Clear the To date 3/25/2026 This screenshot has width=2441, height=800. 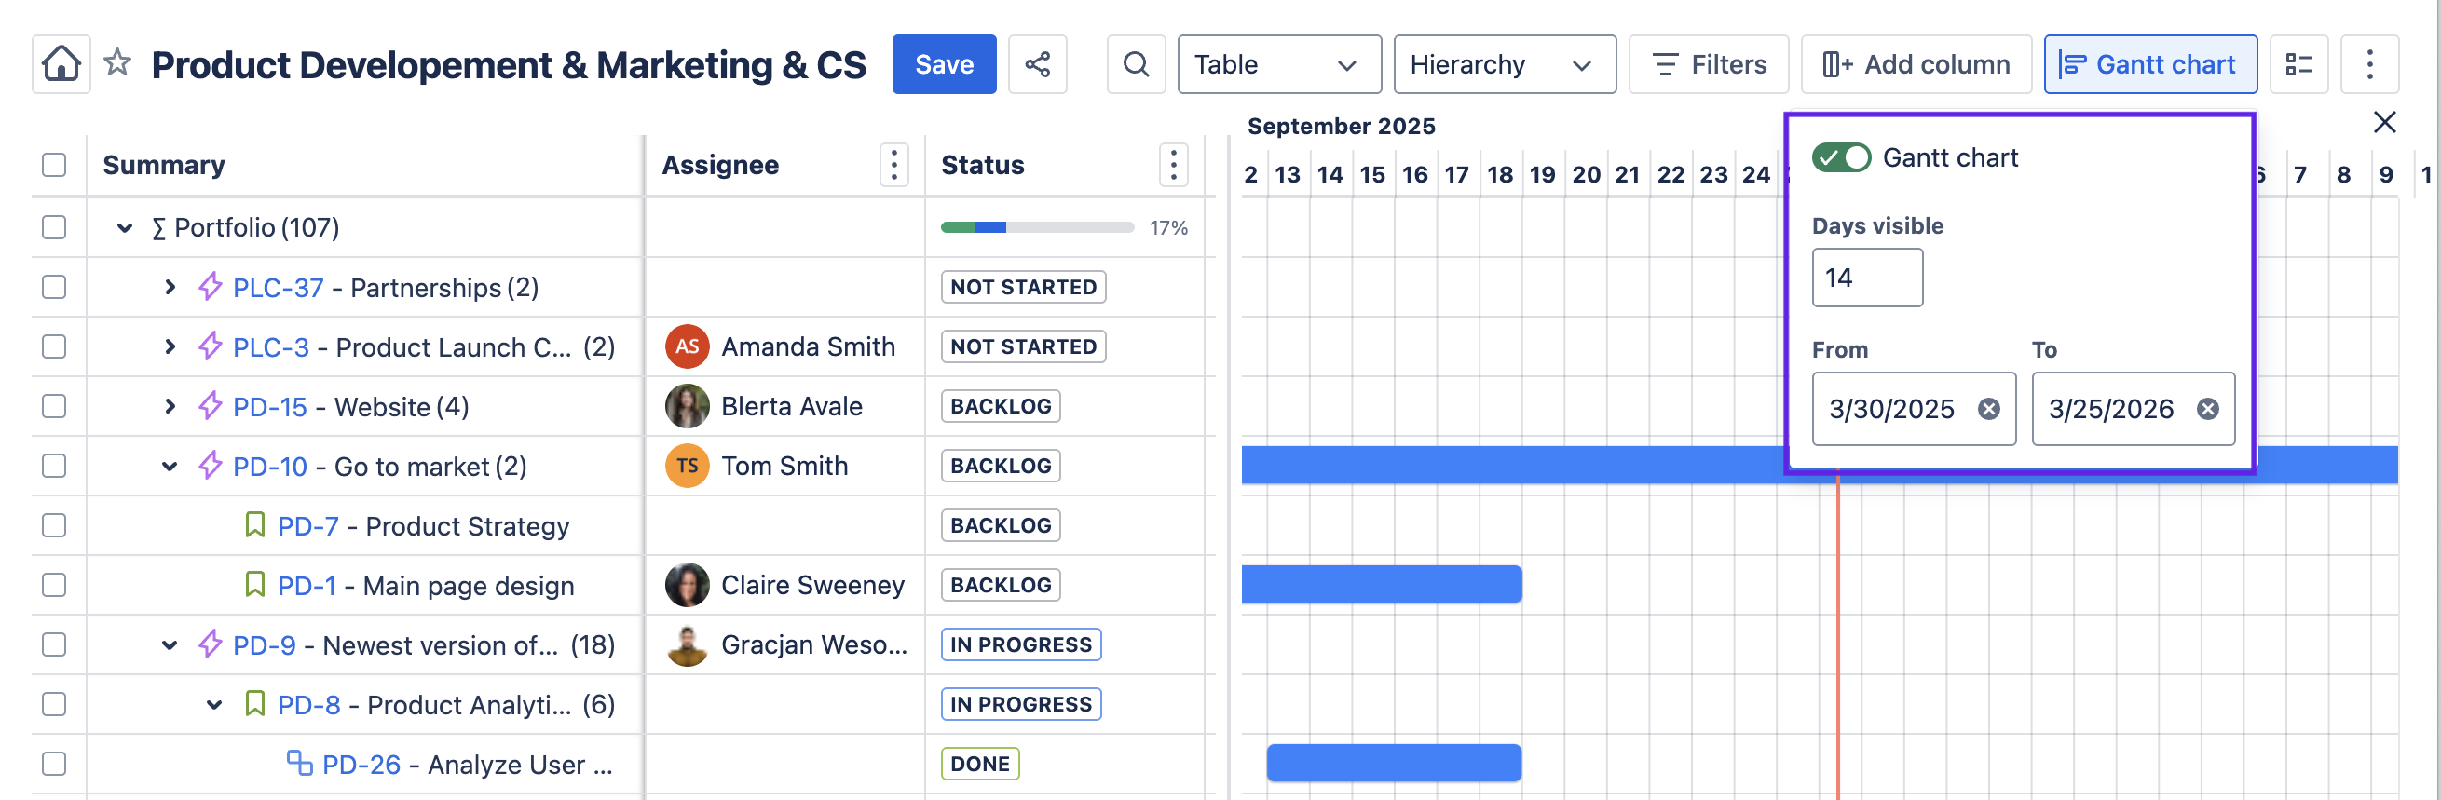[2208, 409]
